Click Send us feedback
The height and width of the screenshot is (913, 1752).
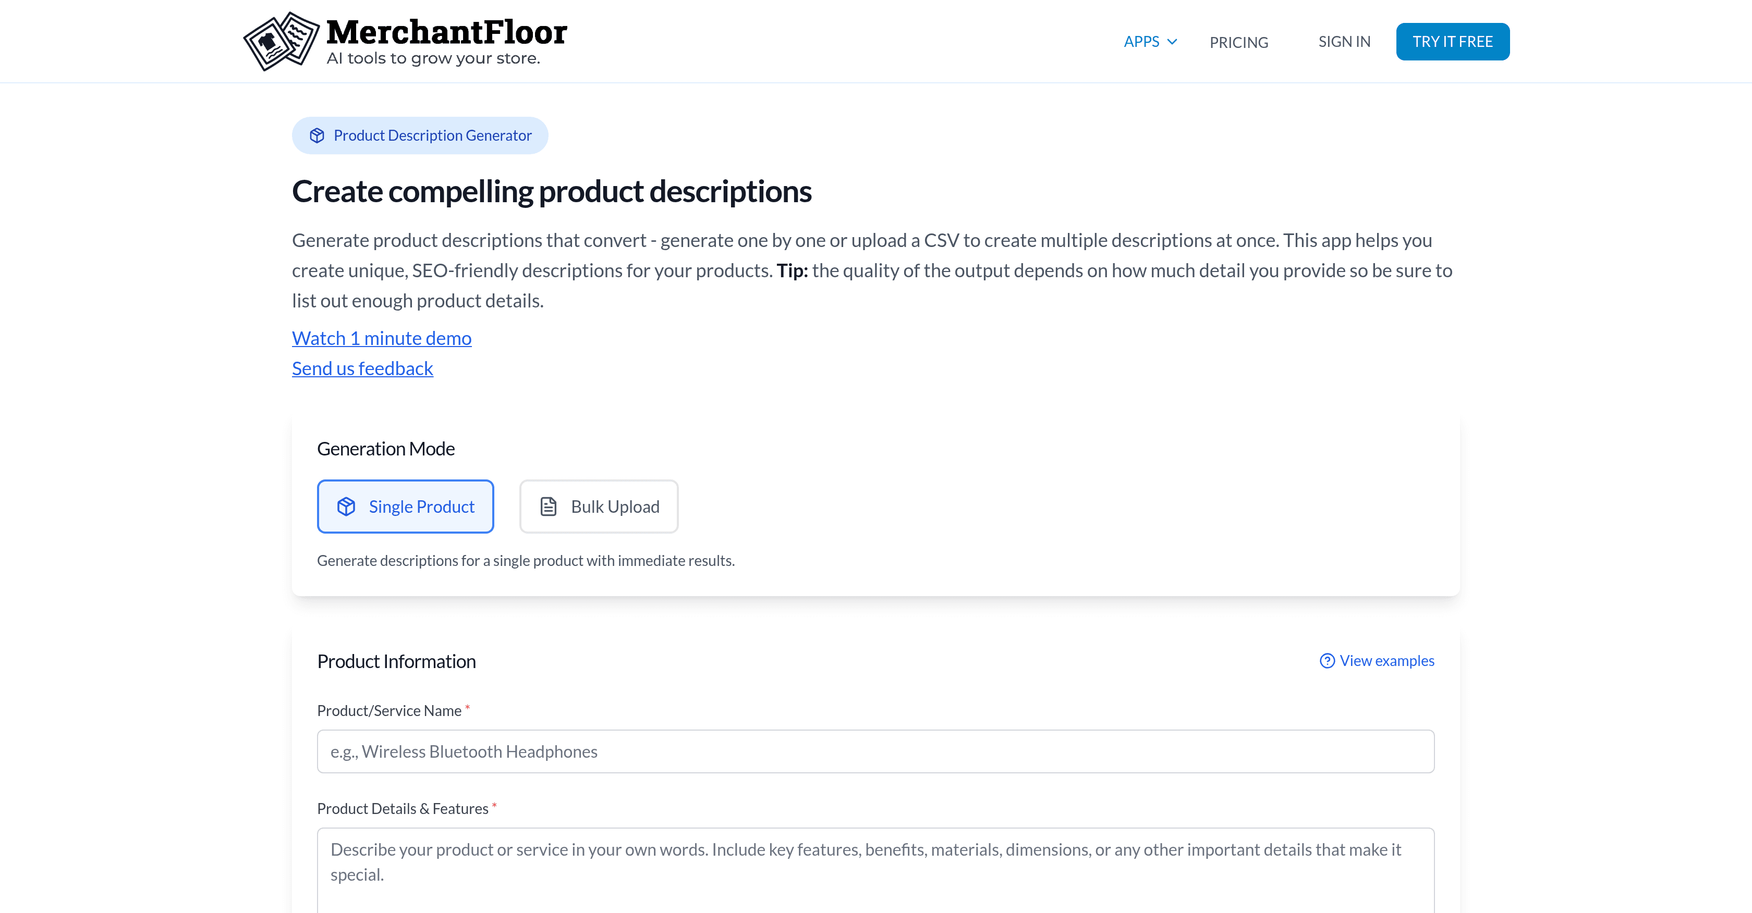point(362,368)
